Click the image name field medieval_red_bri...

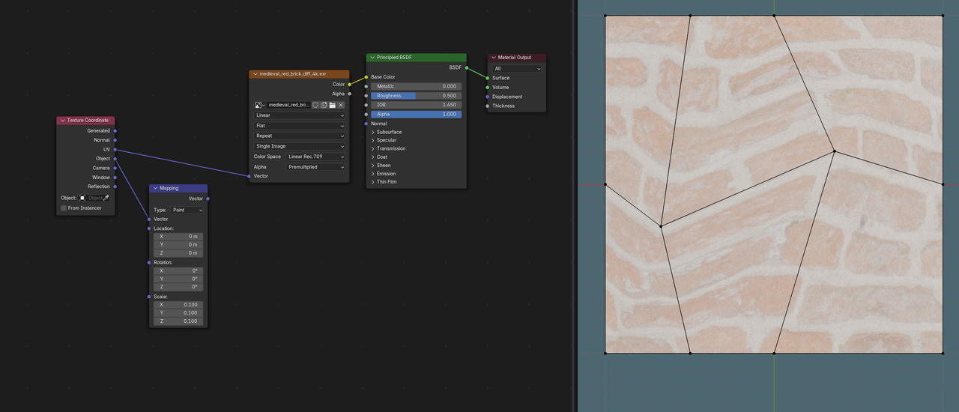(x=288, y=105)
